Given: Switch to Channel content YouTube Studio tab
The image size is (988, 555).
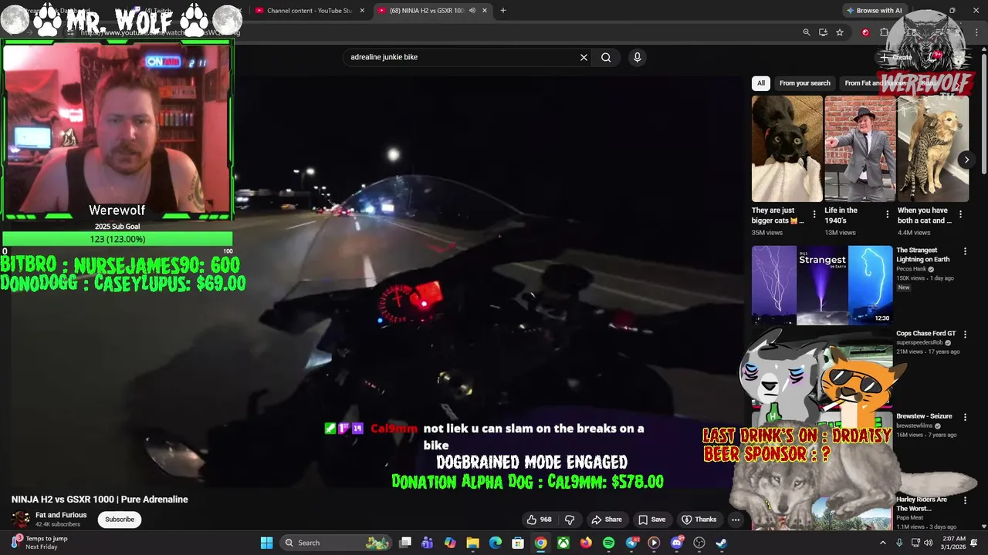Looking at the screenshot, I should click(309, 11).
